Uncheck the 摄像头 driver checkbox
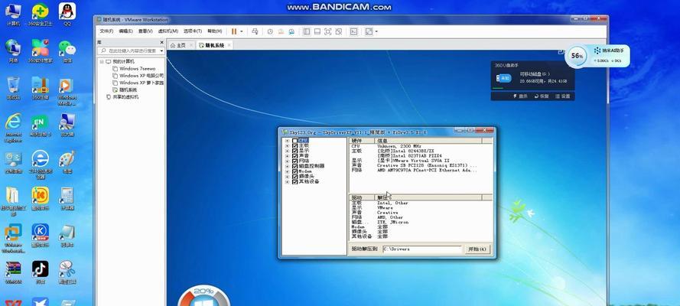Viewport: 680px width, 306px height. tap(295, 177)
